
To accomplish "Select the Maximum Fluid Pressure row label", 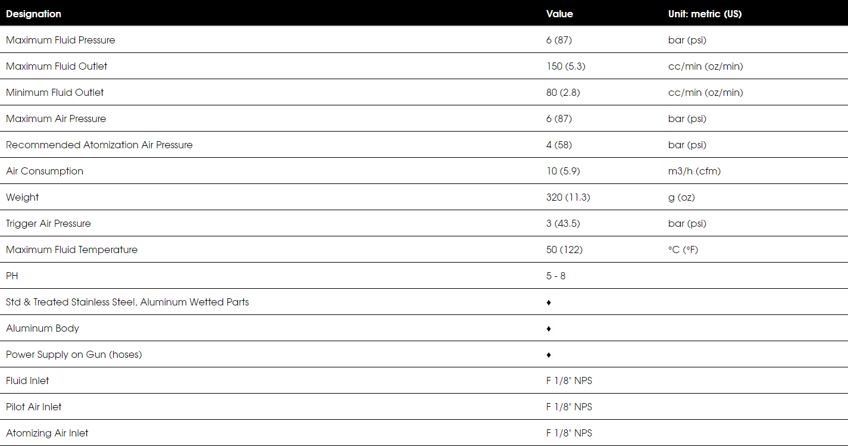I will click(x=61, y=40).
